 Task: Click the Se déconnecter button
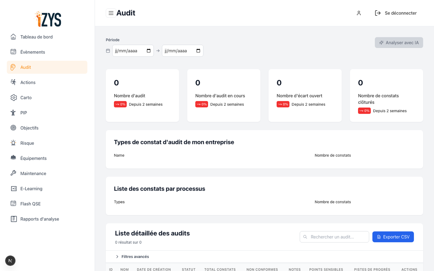396,13
